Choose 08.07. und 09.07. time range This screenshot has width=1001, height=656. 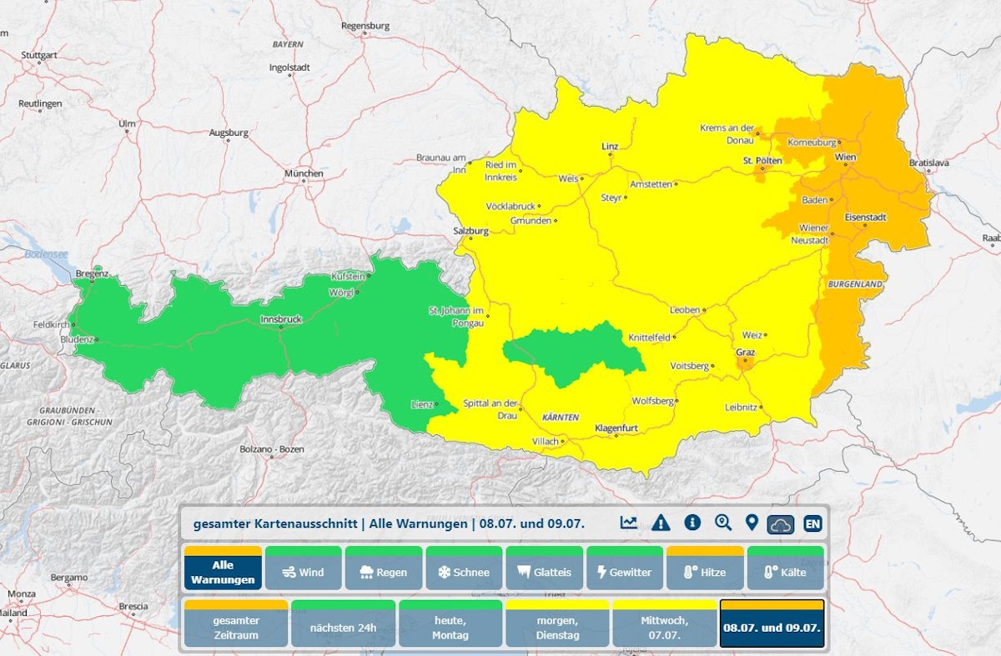[x=772, y=623]
